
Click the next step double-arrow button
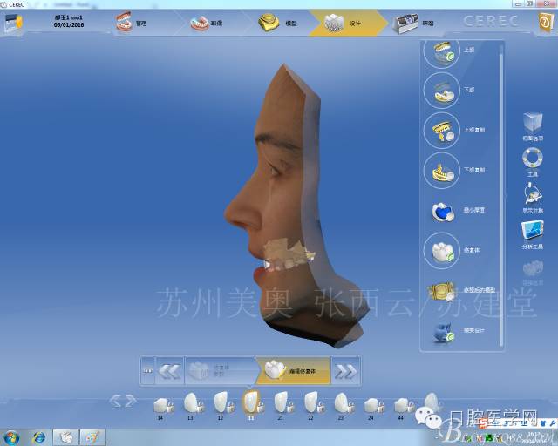click(346, 372)
